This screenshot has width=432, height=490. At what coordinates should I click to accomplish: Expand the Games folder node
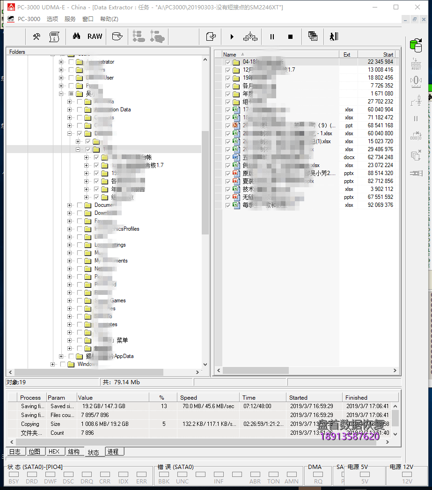click(69, 300)
